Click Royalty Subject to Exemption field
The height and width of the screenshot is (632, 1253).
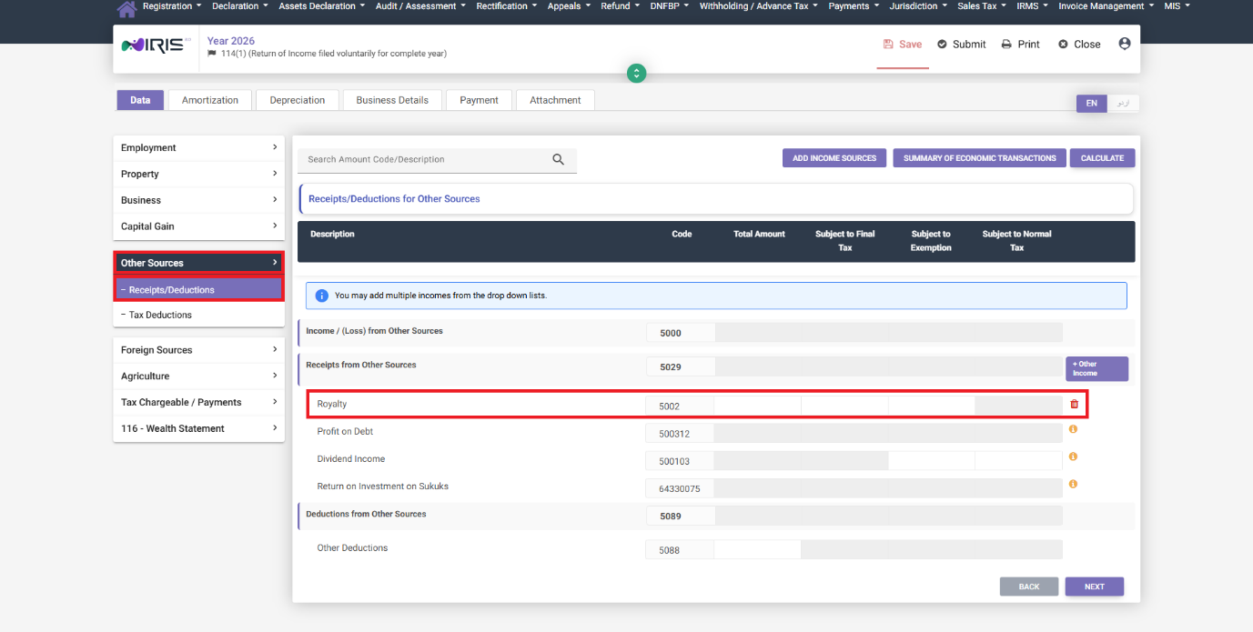932,406
